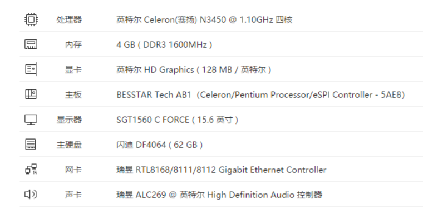Viewport: 423px width, 219px height.
Task: Click the ALC269 High Definition Audio entry
Action: [219, 195]
